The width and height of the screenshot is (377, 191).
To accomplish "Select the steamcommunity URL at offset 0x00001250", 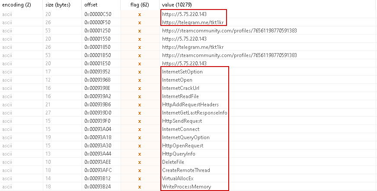I will (229, 31).
